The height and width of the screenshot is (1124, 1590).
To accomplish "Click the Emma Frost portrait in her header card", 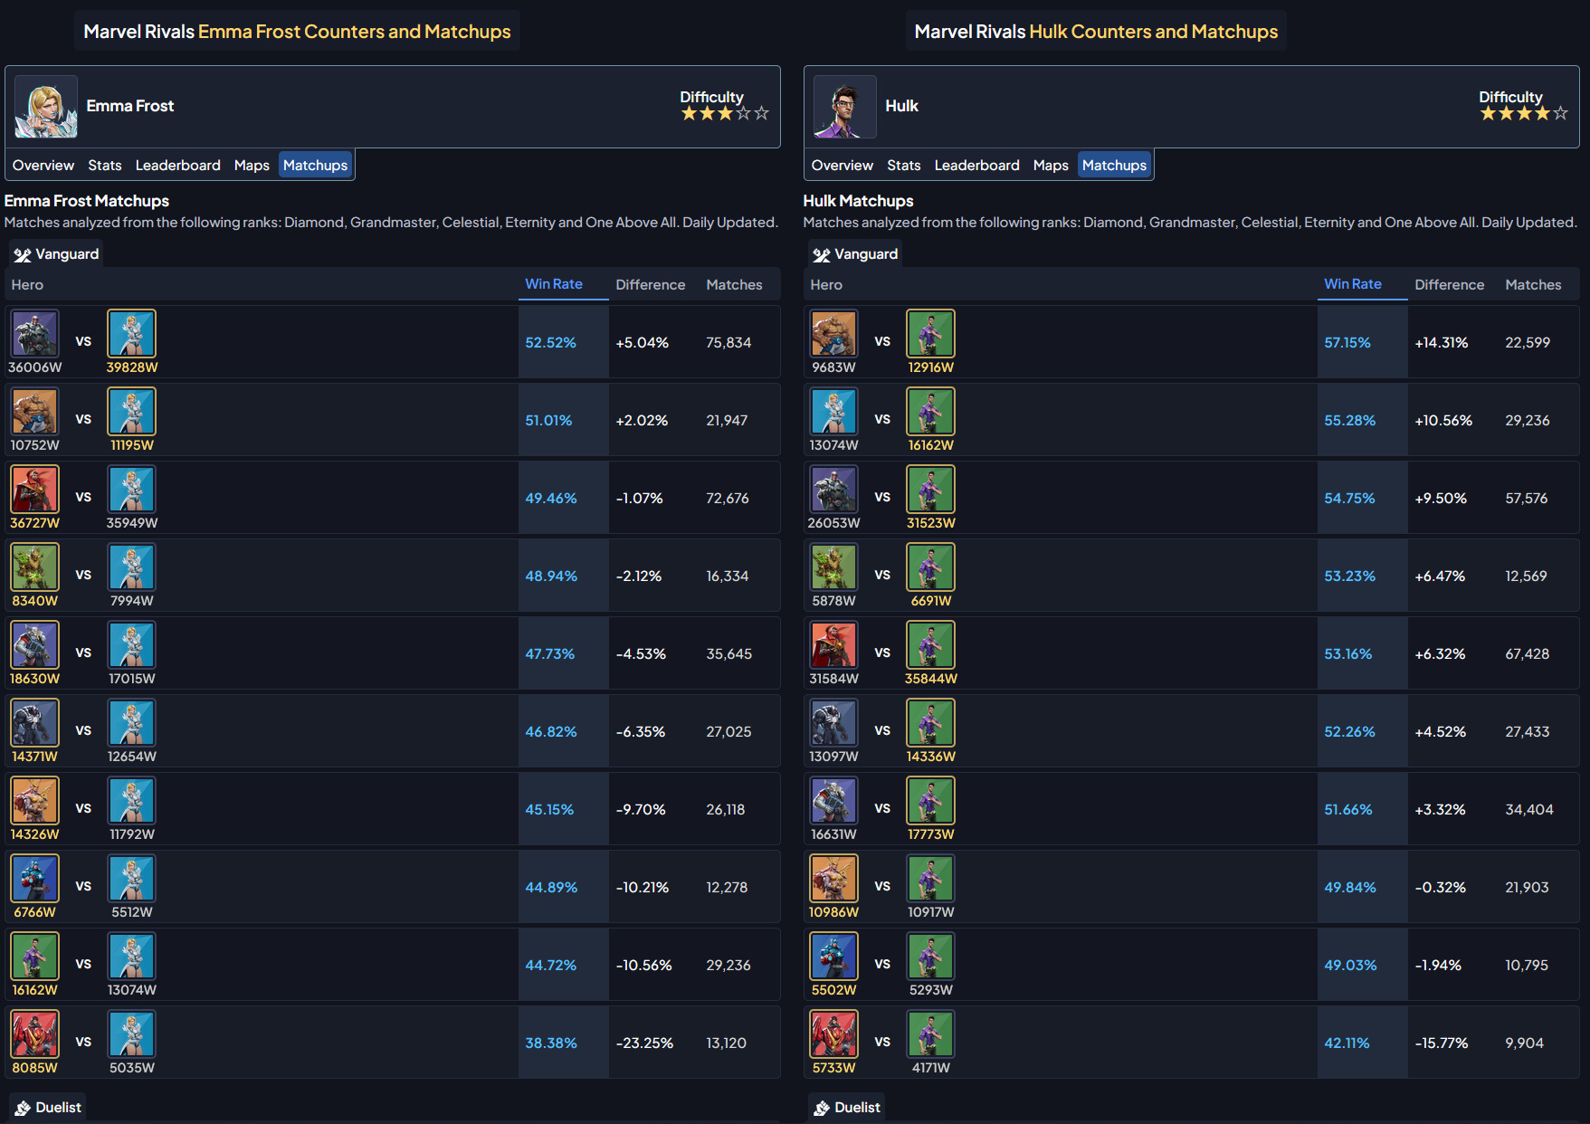I will tap(46, 107).
